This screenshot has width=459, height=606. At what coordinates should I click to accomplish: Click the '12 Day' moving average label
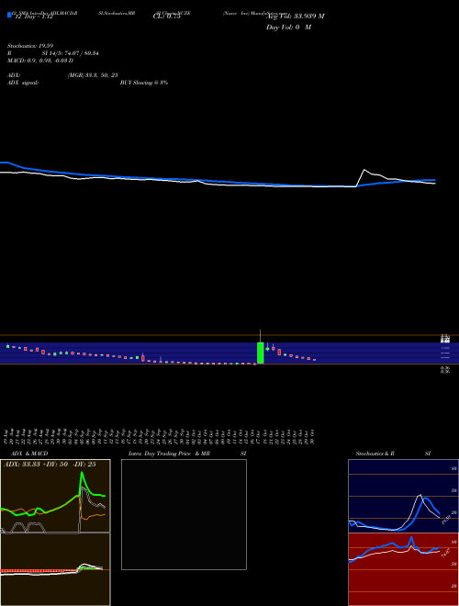[33, 17]
